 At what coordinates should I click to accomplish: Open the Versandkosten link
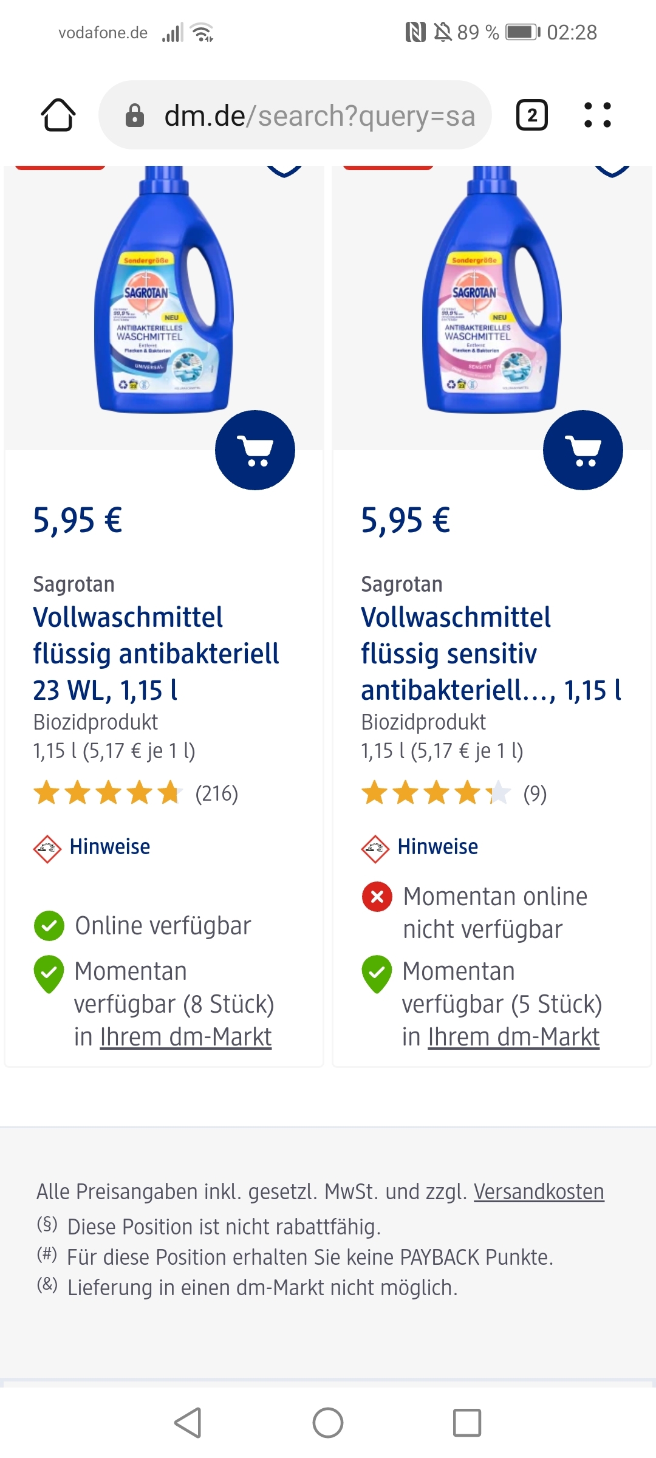(539, 1192)
